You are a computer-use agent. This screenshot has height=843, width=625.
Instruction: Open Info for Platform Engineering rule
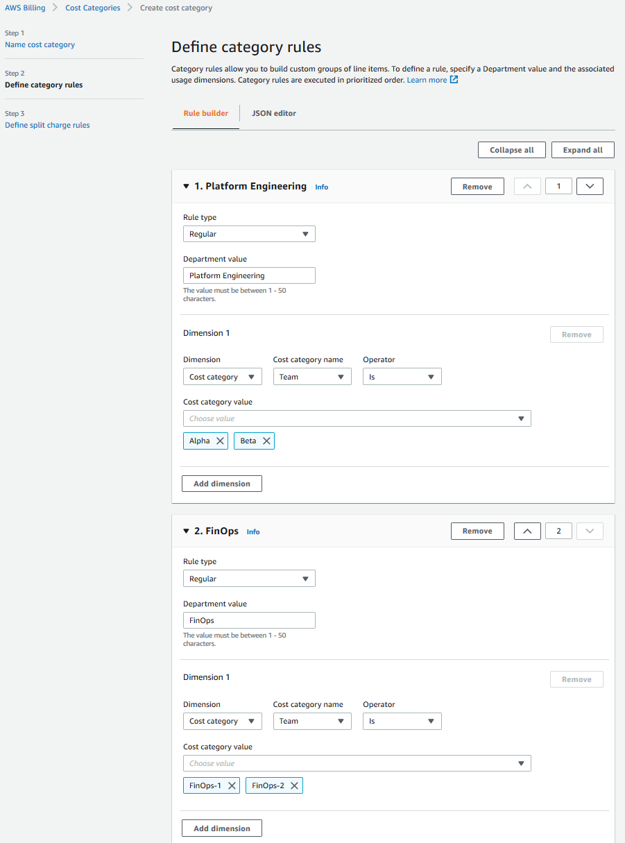321,187
